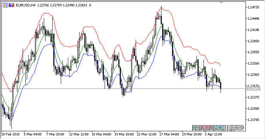The image size is (265, 139).
Task: Open the white 08 calendar event marker
Action: [197, 127]
